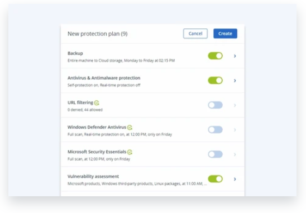The height and width of the screenshot is (213, 306).
Task: Expand Vulnerability assessment details chevron
Action: point(235,179)
